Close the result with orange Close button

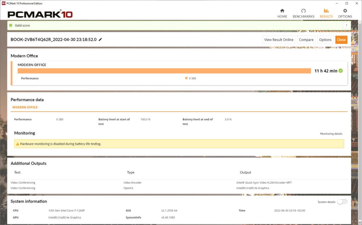[x=341, y=40]
